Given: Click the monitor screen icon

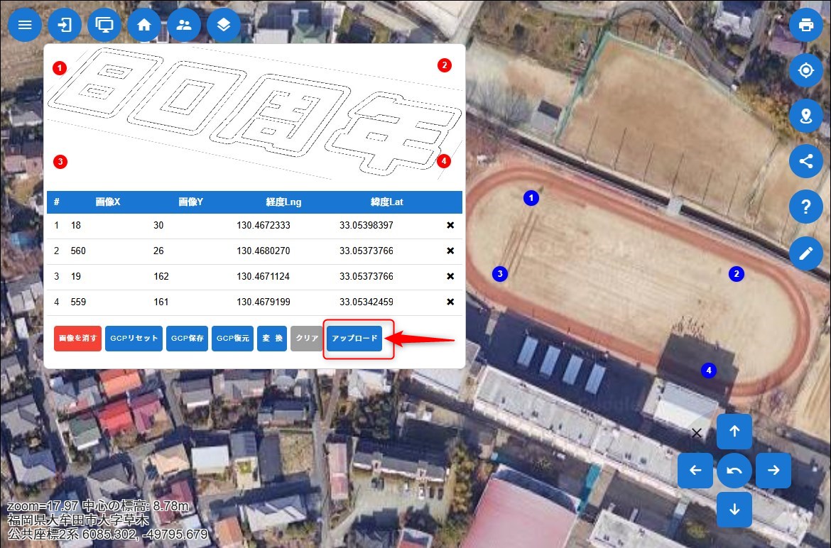Looking at the screenshot, I should coord(104,25).
